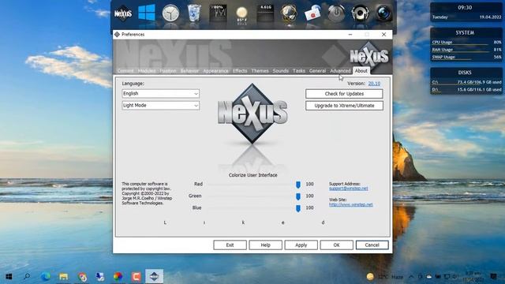
Task: Click the Windows Start button on taskbar
Action: tap(9, 276)
